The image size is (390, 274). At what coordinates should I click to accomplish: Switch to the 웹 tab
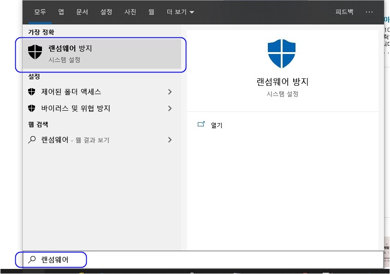coord(151,12)
